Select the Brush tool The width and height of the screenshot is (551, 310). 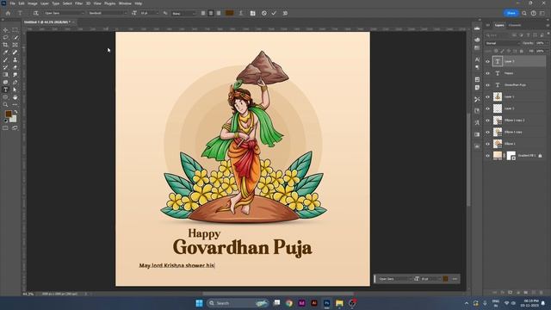(x=5, y=60)
